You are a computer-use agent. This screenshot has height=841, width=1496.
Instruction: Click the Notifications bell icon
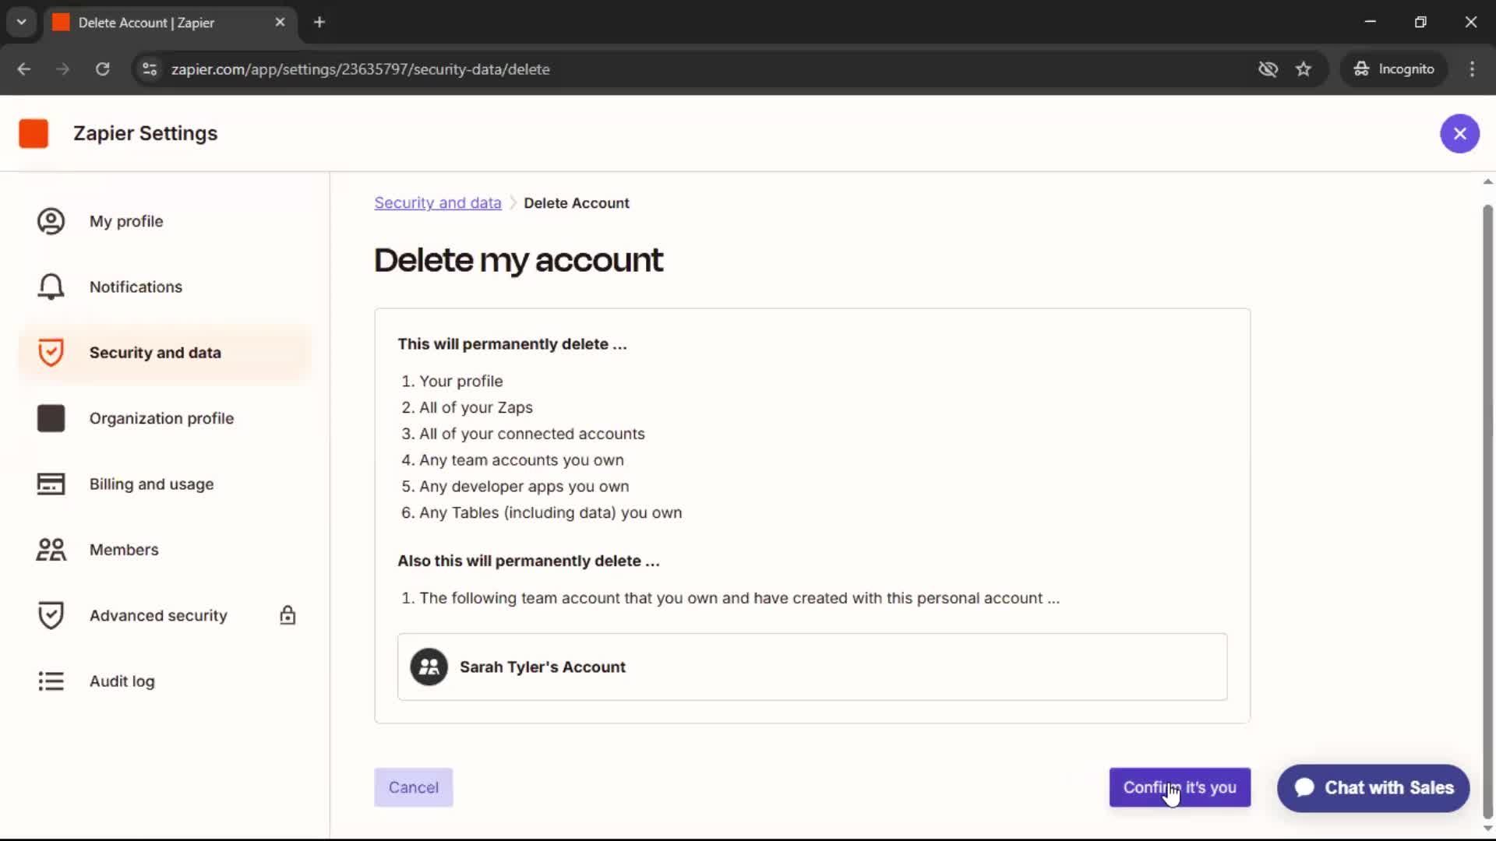point(51,287)
